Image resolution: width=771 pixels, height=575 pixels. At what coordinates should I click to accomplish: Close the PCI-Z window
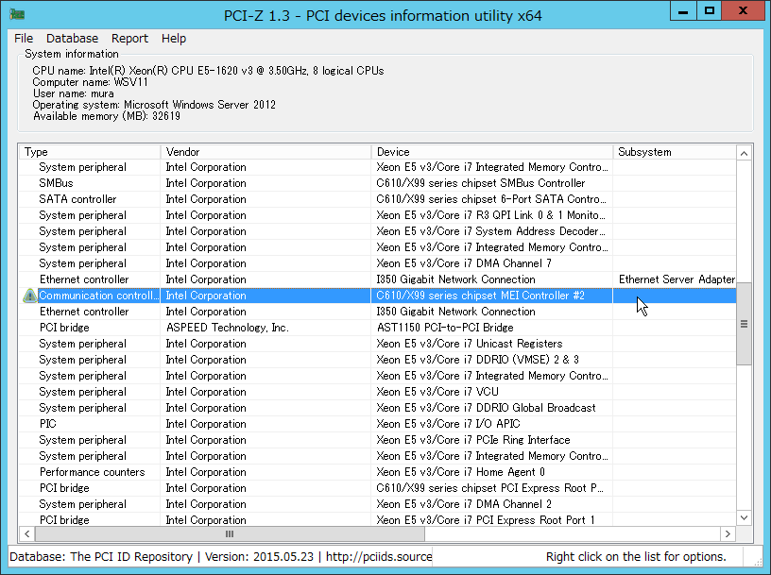(x=743, y=10)
